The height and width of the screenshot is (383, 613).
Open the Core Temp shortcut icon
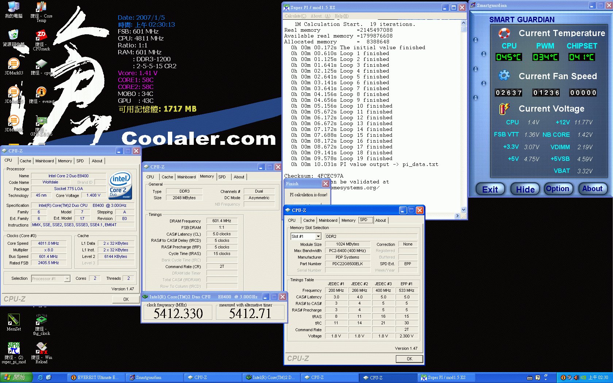pyautogui.click(x=41, y=12)
